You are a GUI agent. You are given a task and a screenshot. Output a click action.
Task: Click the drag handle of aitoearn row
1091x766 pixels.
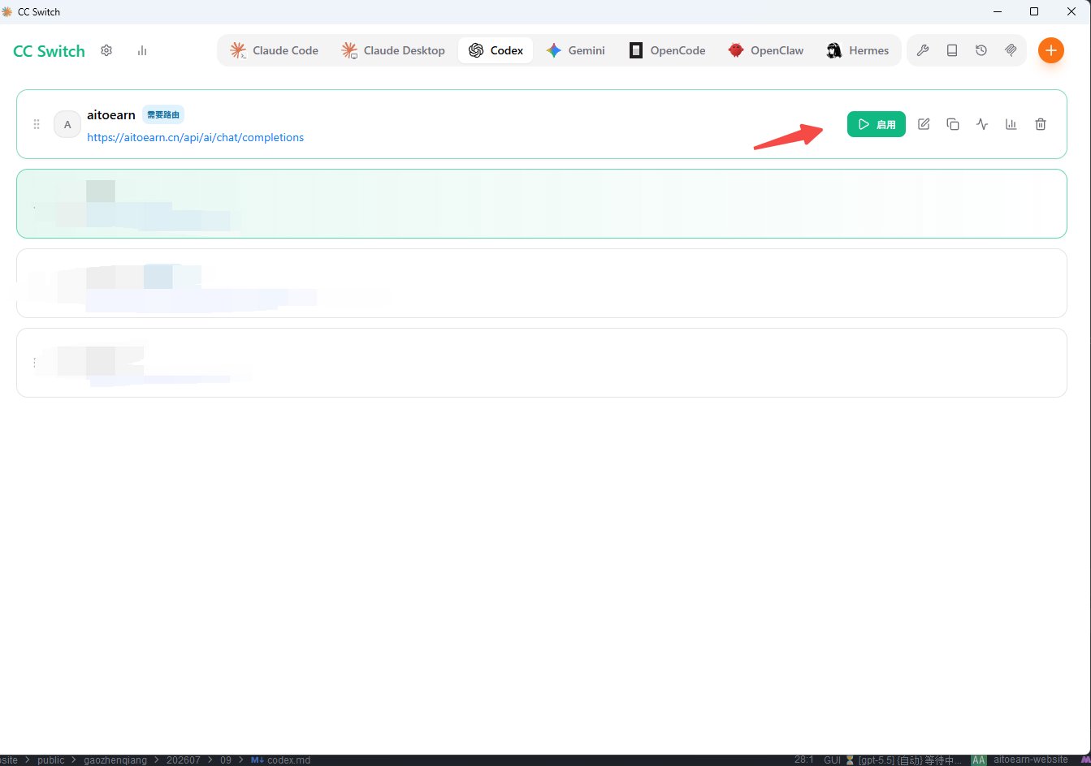tap(37, 124)
